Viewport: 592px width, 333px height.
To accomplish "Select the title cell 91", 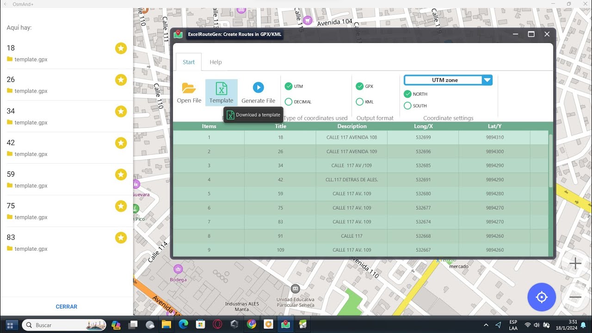I will (280, 236).
